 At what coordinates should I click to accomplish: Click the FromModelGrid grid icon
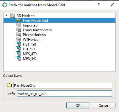[19, 20]
